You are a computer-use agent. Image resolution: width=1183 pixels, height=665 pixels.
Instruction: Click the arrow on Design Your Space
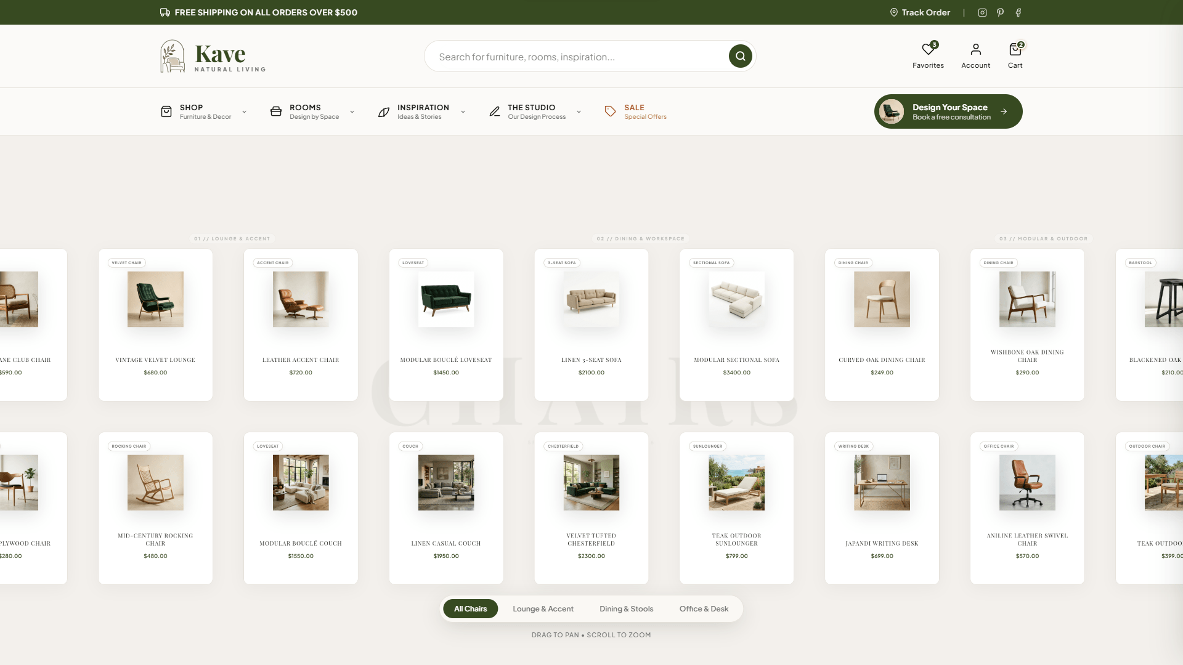tap(1004, 111)
